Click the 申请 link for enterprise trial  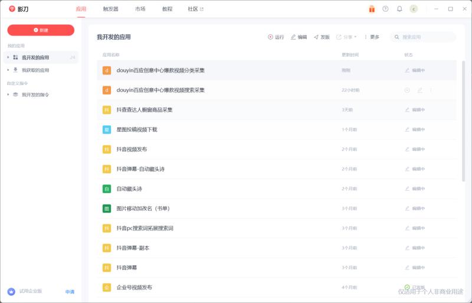[70, 292]
